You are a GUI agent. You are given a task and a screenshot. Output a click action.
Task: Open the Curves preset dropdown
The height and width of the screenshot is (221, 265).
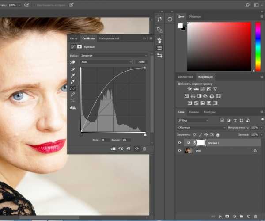(114, 55)
